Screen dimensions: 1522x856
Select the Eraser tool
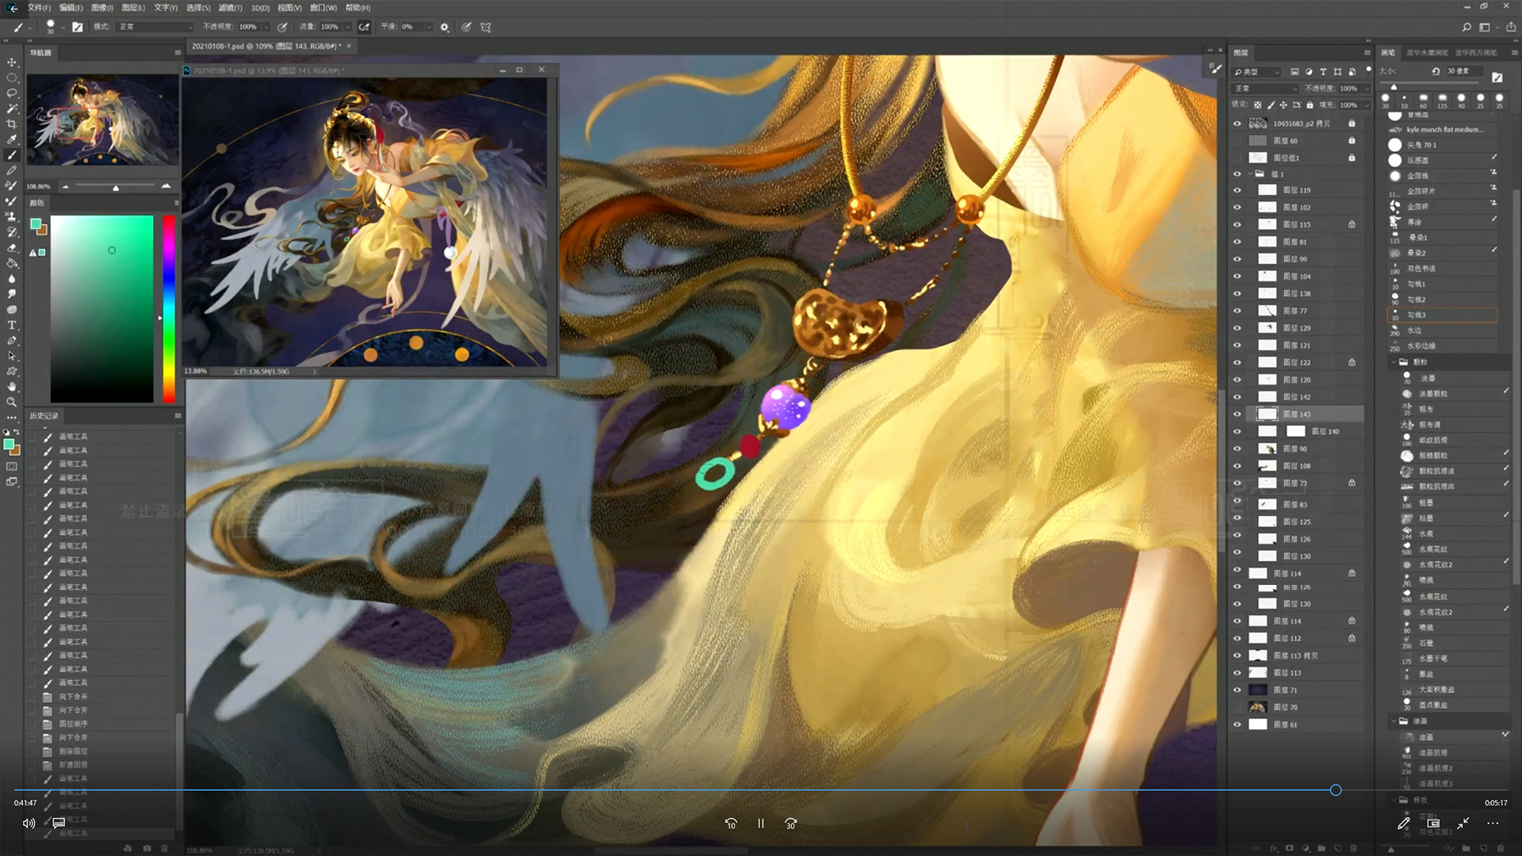pos(12,247)
